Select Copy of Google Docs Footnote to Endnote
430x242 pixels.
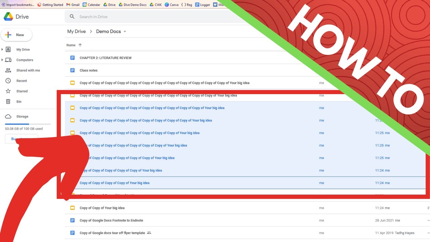pyautogui.click(x=111, y=220)
